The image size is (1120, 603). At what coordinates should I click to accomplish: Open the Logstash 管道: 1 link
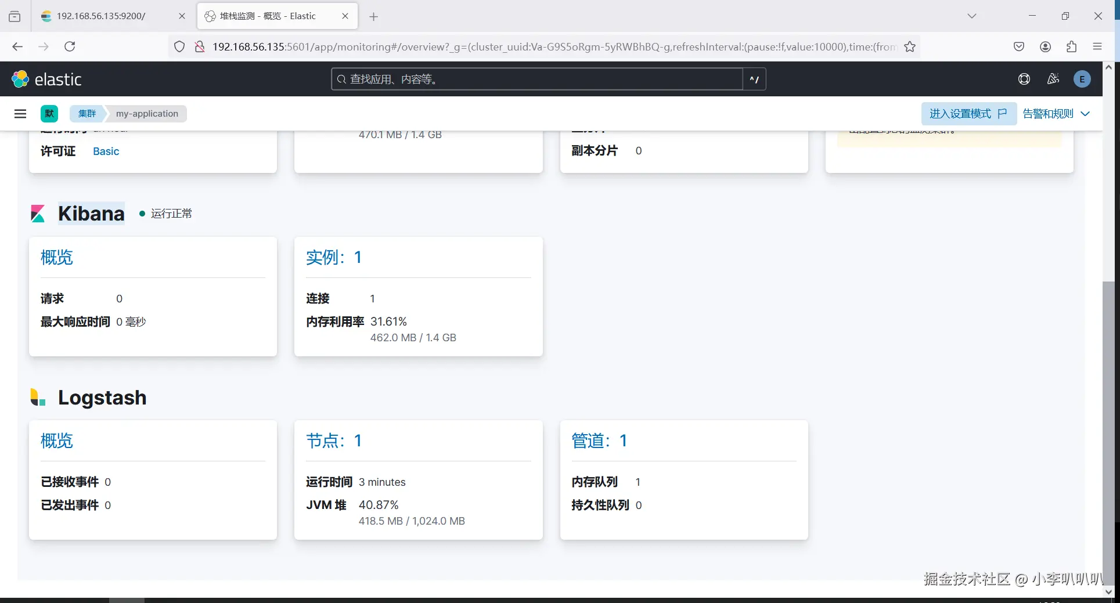coord(599,440)
